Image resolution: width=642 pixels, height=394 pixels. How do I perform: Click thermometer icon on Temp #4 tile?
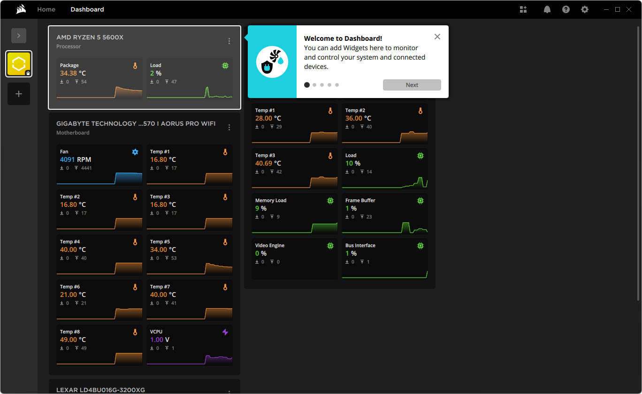coord(135,242)
